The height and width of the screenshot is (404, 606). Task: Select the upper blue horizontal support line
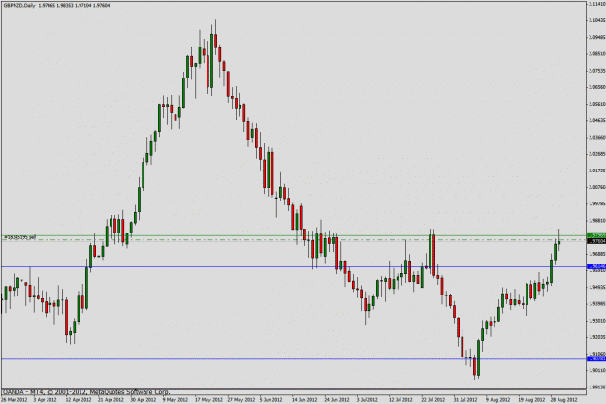(294, 266)
